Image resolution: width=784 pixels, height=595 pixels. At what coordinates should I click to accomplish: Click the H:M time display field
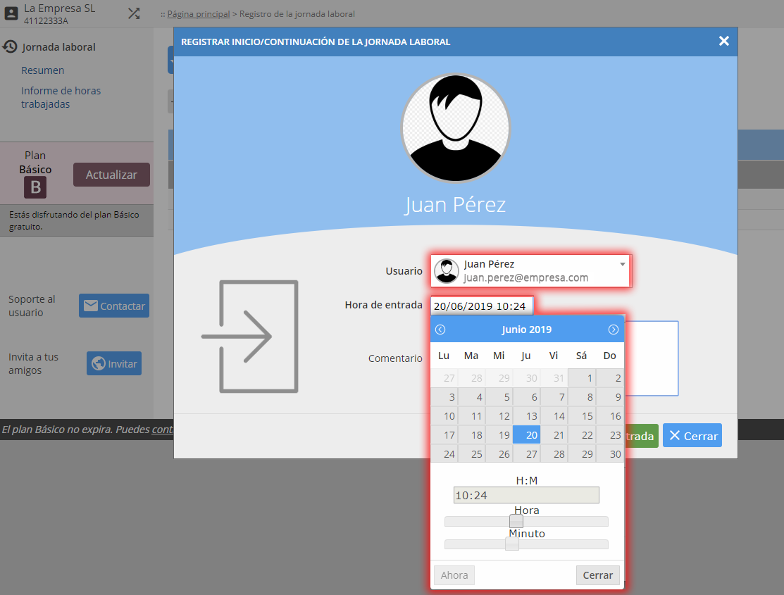pos(526,495)
